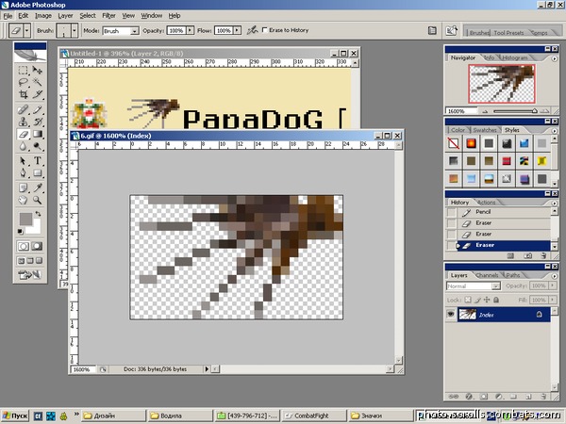This screenshot has width=566, height=424.
Task: Select the Shape tool
Action: (37, 173)
